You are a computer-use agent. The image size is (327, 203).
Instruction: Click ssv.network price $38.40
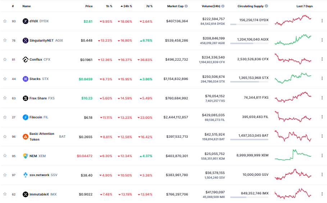(87, 175)
